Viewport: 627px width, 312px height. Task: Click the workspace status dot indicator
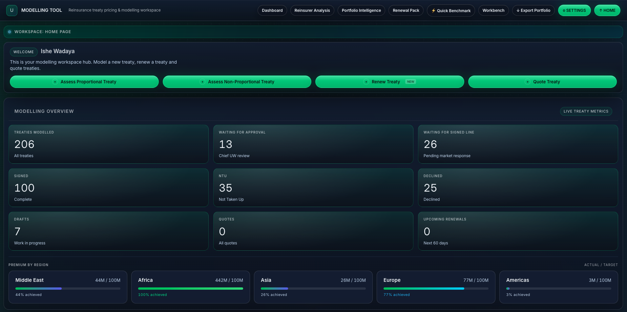[10, 32]
